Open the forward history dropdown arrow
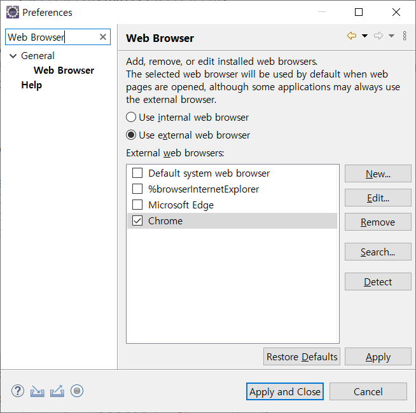416x413 pixels. coord(391,36)
